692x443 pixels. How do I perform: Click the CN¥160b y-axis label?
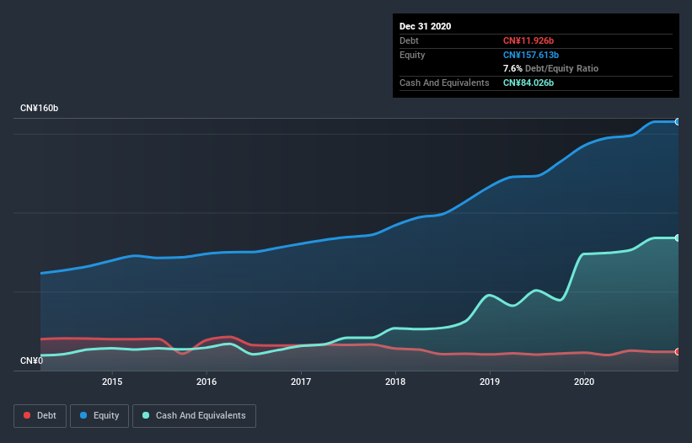pos(40,109)
